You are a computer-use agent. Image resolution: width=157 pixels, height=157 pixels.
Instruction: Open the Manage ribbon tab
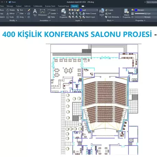point(10,6)
